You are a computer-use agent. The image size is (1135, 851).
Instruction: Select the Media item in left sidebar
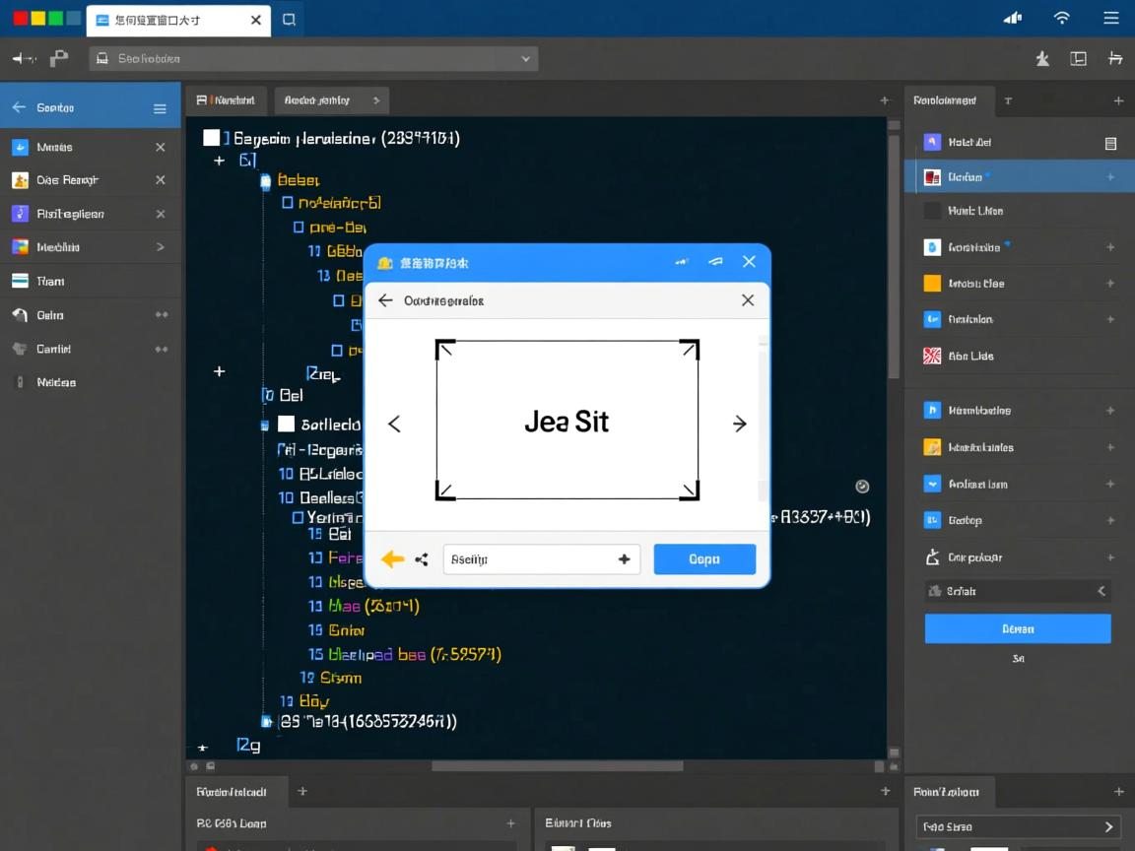point(57,247)
